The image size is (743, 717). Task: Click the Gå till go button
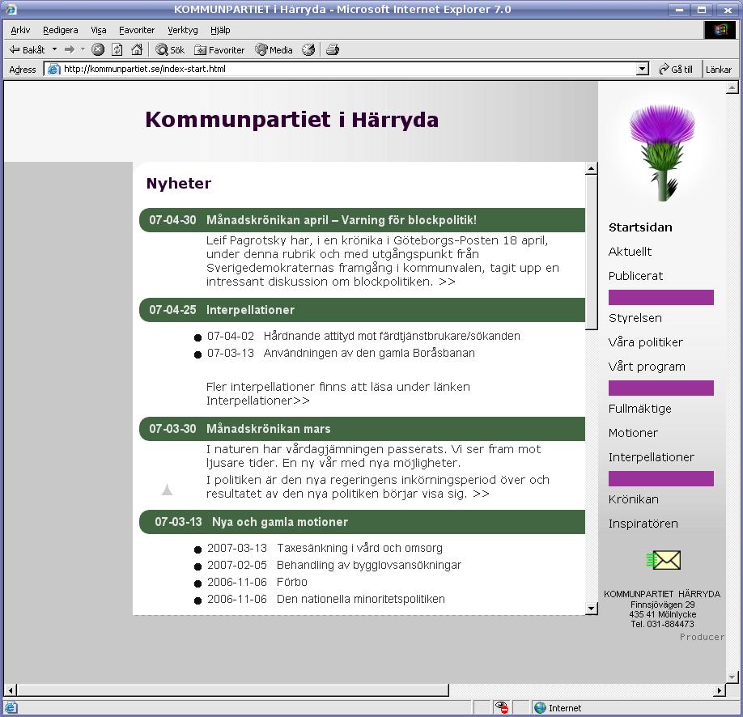676,69
